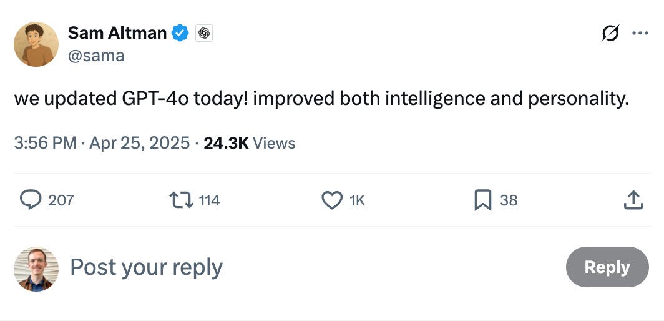664x321 pixels.
Task: Click your own profile avatar thumbnail
Action: click(x=36, y=269)
